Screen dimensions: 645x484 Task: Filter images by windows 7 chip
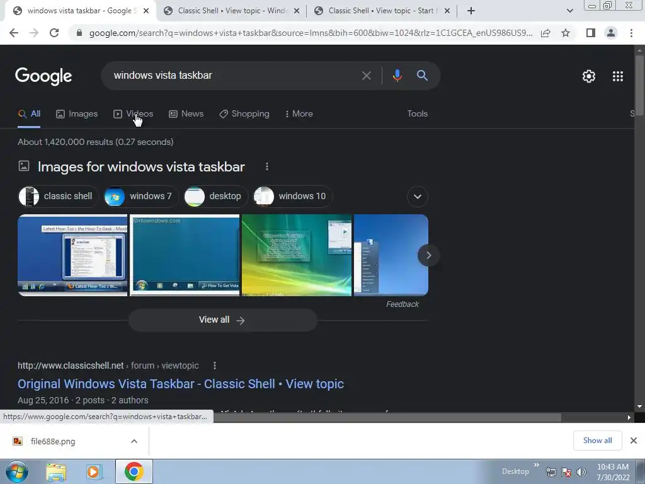click(142, 197)
